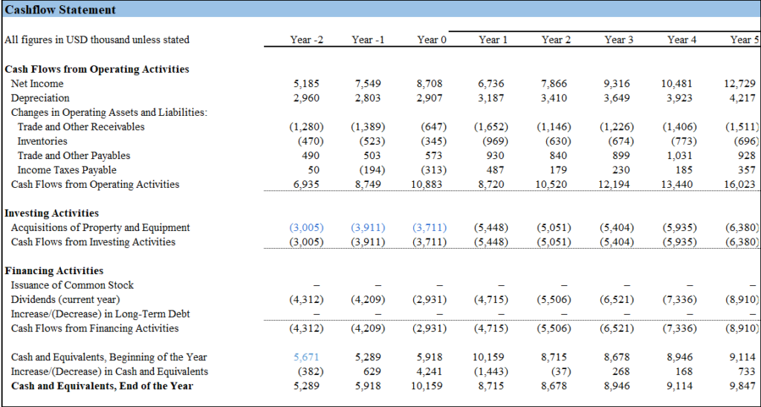Viewport: 761px width, 407px height.
Task: Select Depreciation cell for Year -2
Action: click(x=307, y=98)
